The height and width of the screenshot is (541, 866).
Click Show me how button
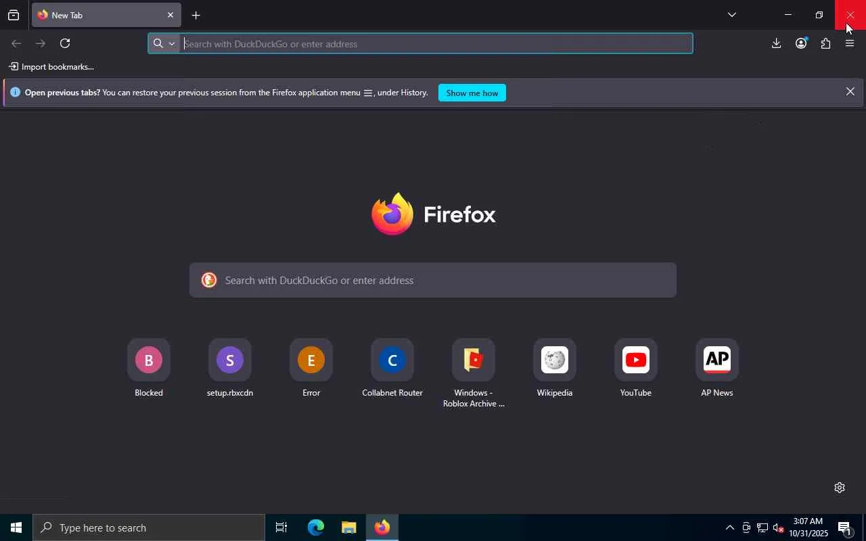point(472,93)
